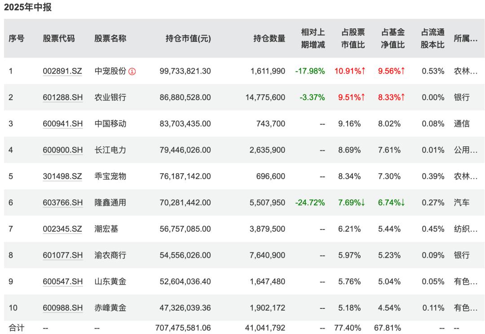Screen dimensions: 485x334
Task: Open stock code link 002891.SZ
Action: tap(62, 71)
